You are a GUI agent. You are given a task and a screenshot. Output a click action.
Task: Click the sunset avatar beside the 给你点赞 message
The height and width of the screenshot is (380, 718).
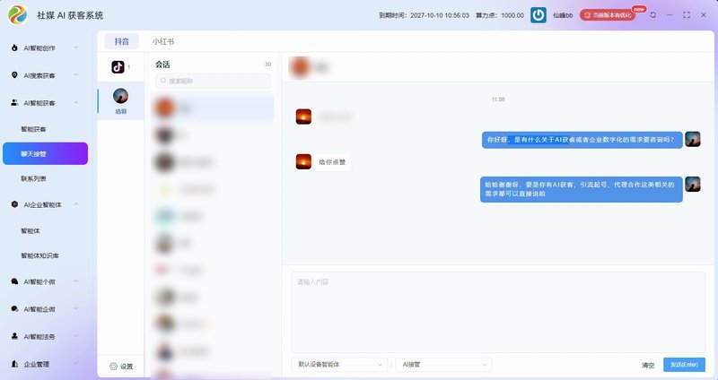303,161
